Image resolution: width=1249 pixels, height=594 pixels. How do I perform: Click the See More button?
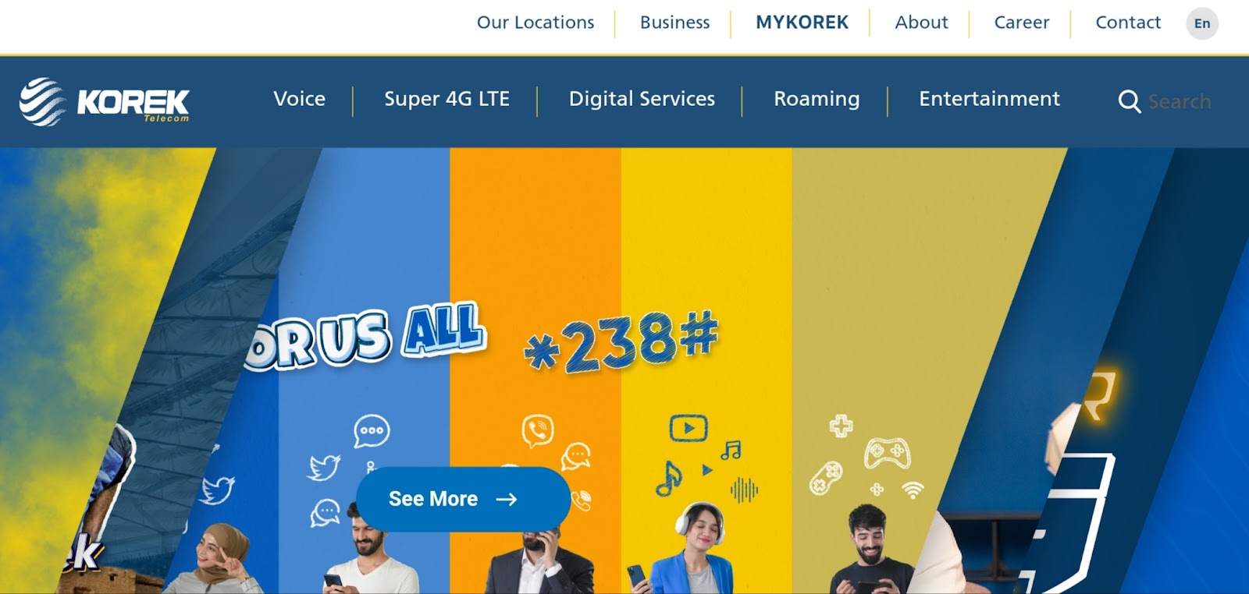(x=463, y=499)
